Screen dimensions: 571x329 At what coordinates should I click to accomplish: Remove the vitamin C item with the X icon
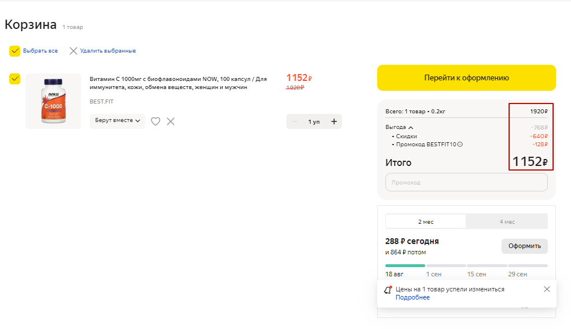tap(171, 121)
